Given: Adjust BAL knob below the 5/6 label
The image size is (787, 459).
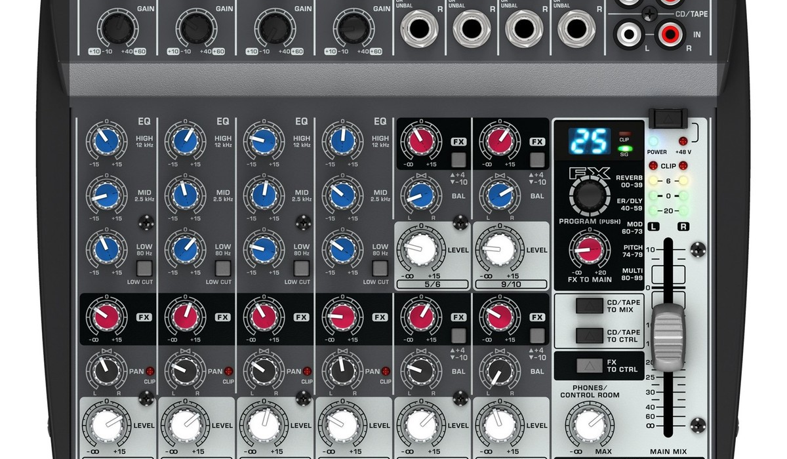Looking at the screenshot, I should pyautogui.click(x=420, y=370).
